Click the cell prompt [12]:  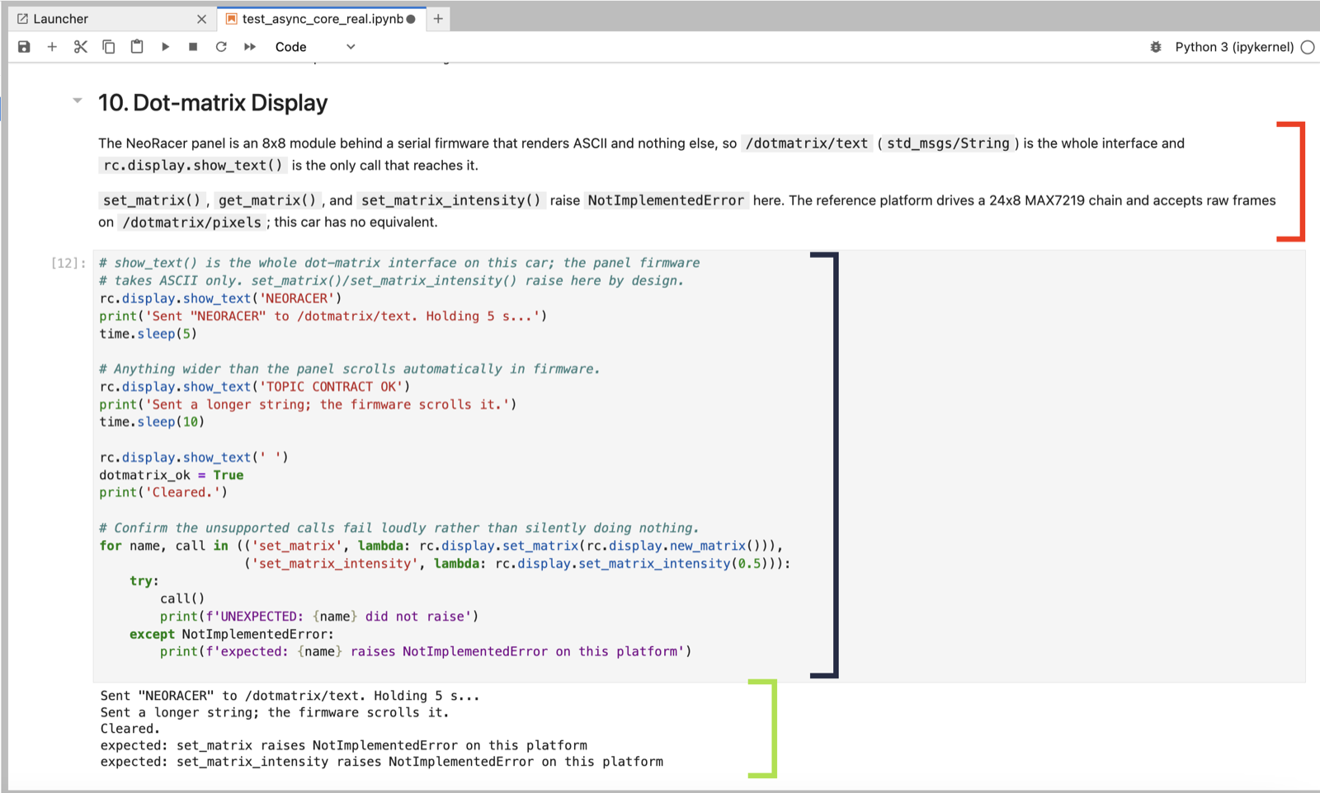68,263
